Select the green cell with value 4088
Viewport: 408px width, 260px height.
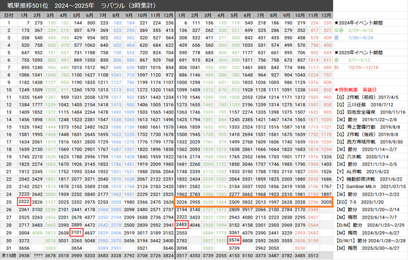click(37, 233)
